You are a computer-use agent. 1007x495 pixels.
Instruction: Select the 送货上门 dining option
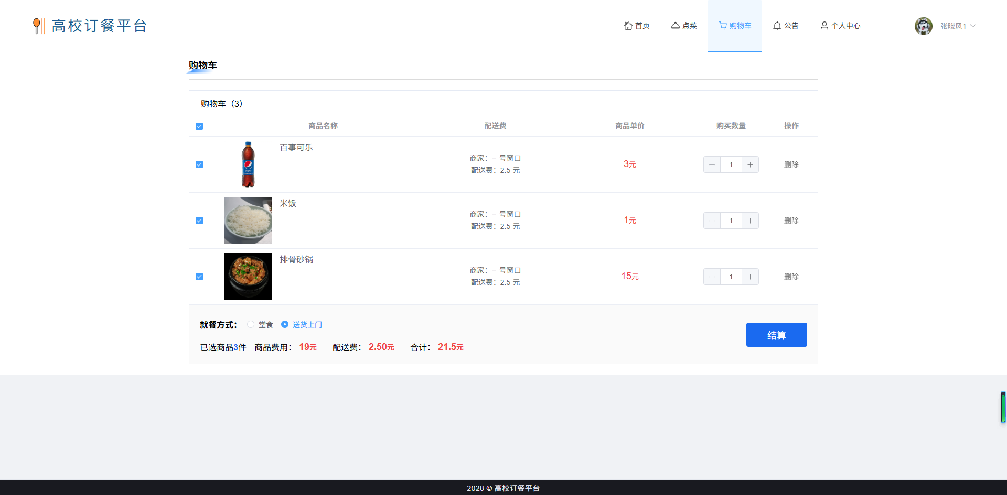302,325
